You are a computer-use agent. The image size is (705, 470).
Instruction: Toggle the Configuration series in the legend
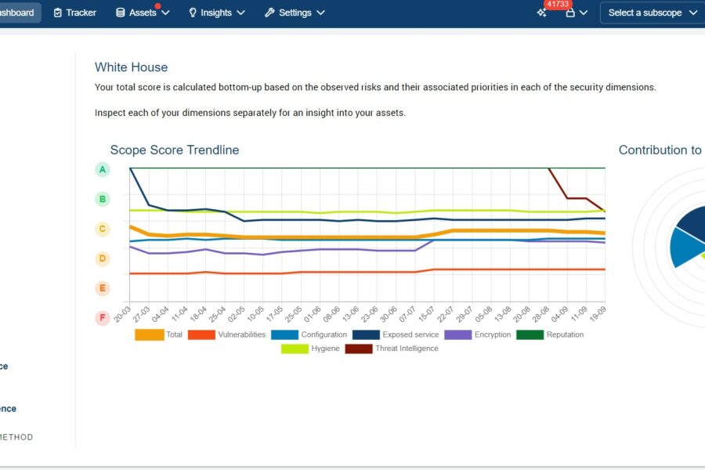(309, 334)
